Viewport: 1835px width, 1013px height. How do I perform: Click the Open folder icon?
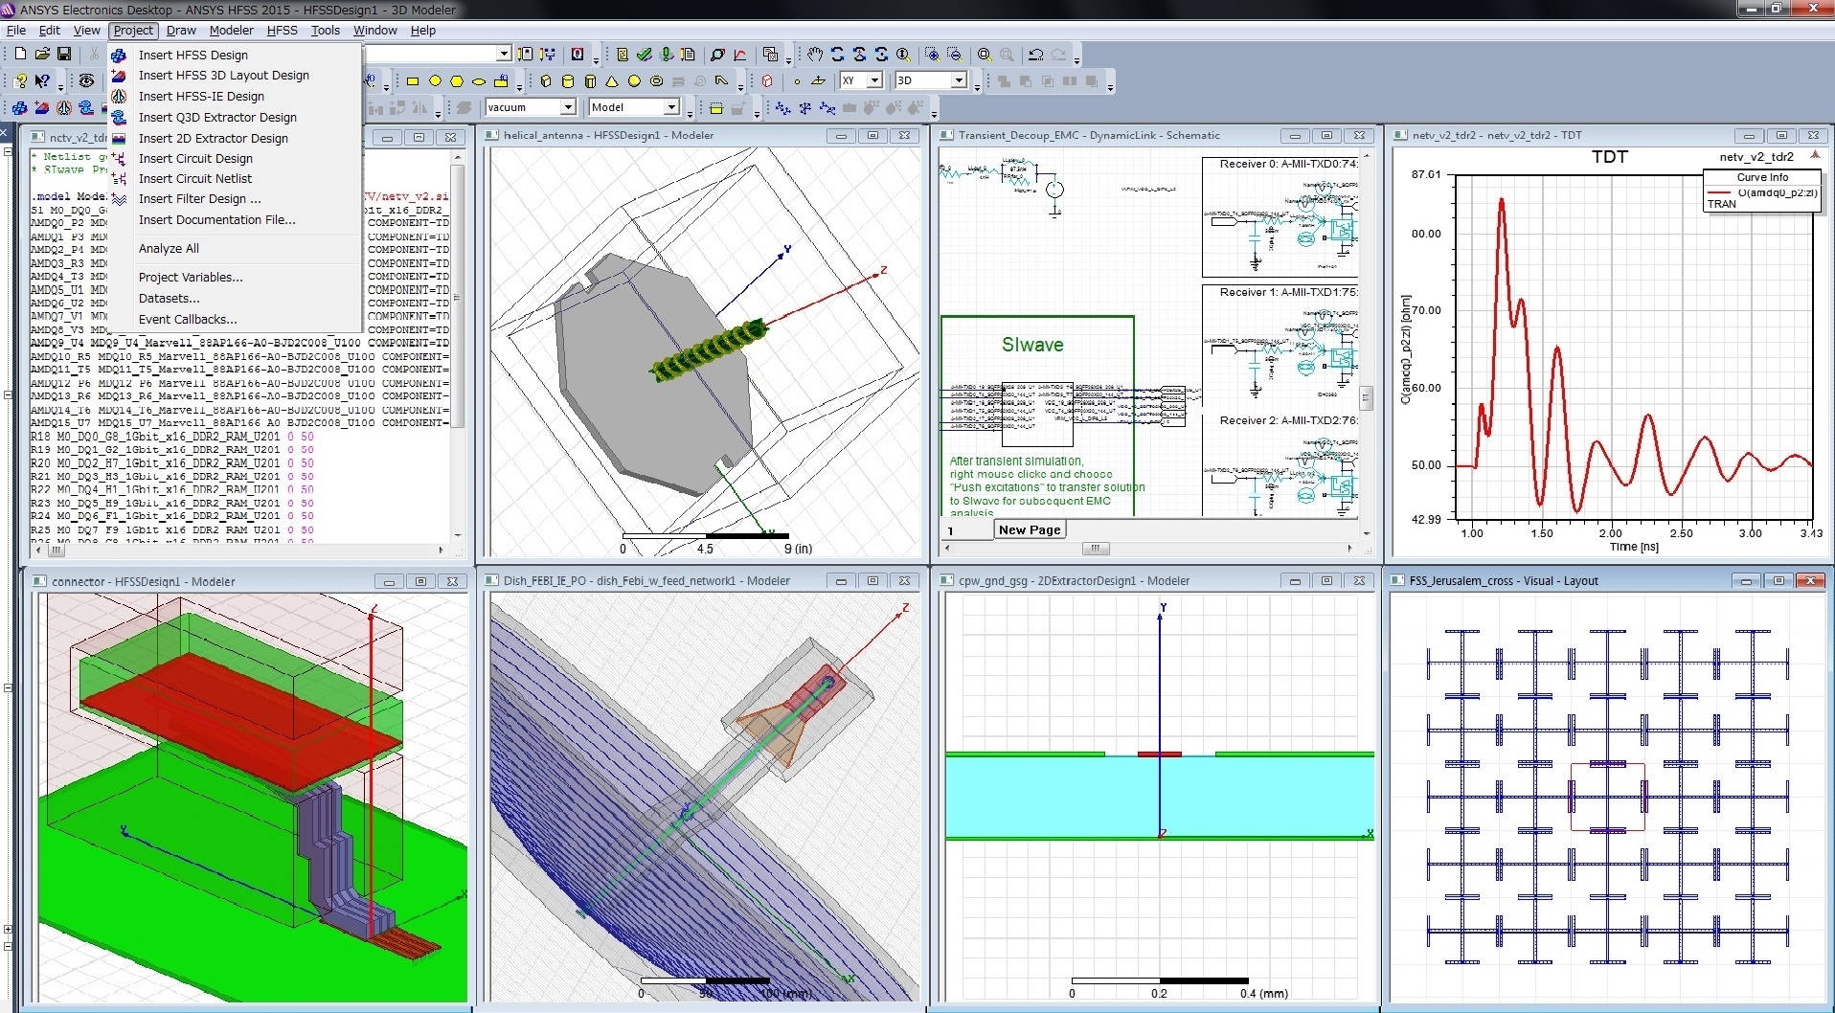(42, 55)
